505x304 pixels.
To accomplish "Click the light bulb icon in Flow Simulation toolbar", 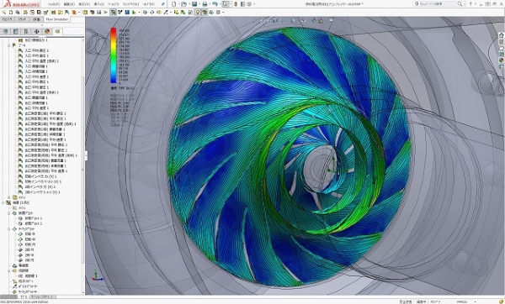I will click(x=198, y=13).
